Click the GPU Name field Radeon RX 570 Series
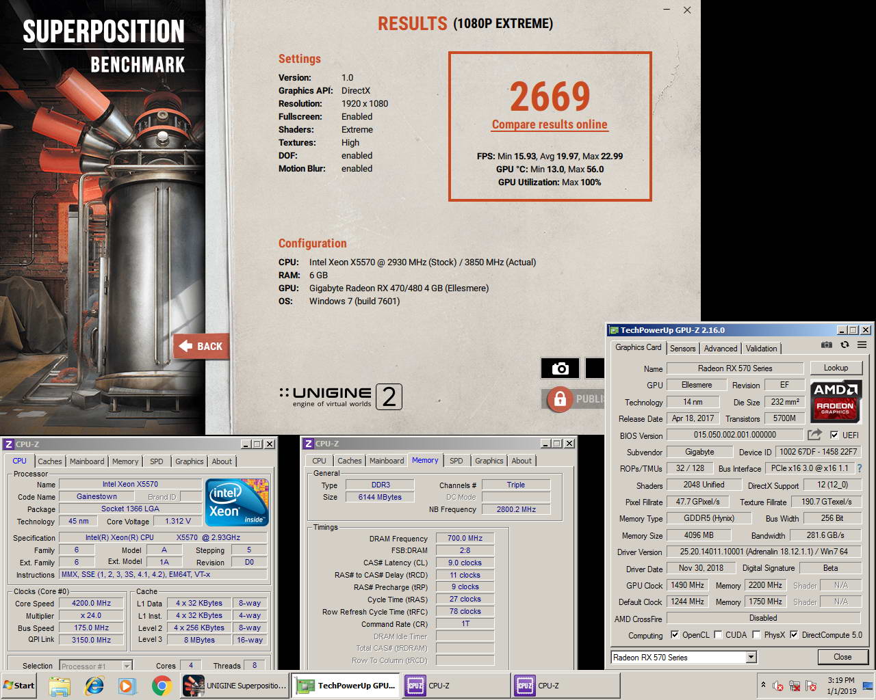 coord(735,368)
